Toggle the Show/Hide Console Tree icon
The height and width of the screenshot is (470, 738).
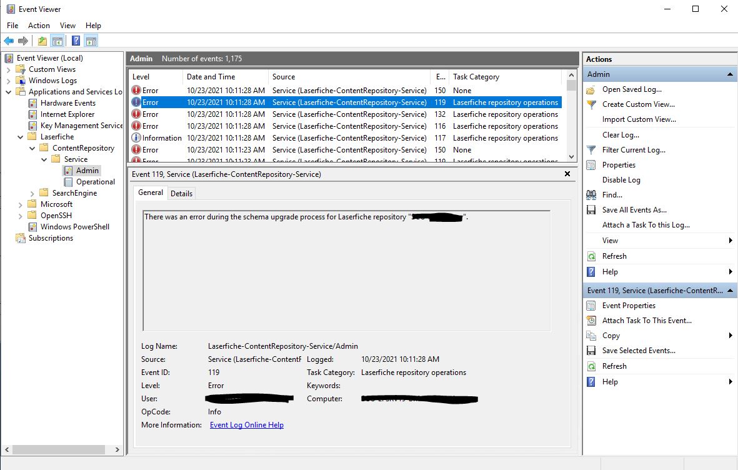[57, 41]
